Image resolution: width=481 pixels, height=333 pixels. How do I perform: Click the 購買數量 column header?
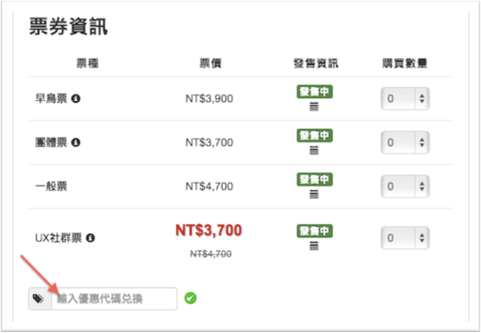(x=404, y=63)
